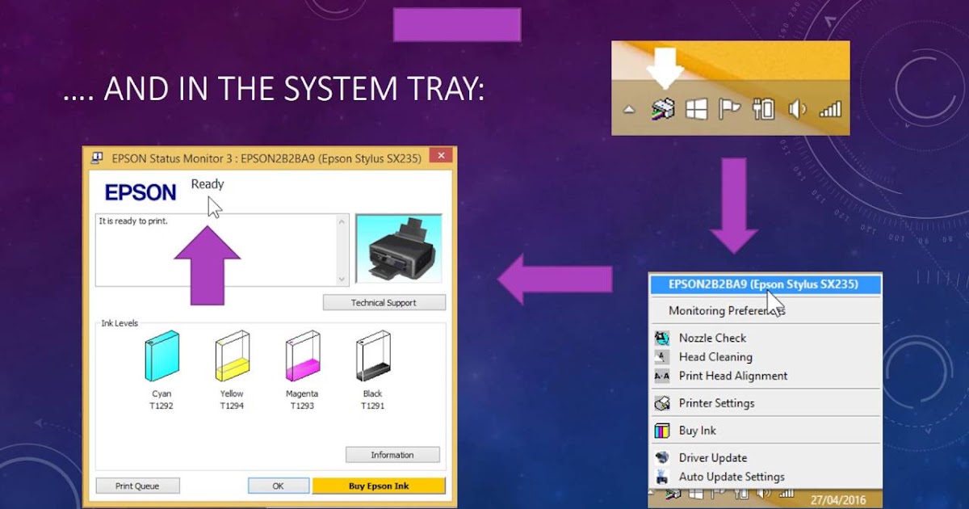969x509 pixels.
Task: Select Print Head Alignment menu item
Action: pyautogui.click(x=765, y=376)
